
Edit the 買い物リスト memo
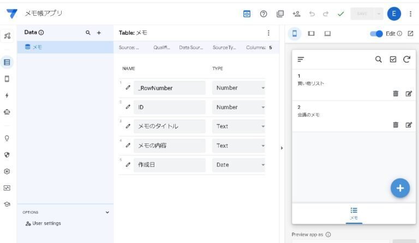point(409,94)
